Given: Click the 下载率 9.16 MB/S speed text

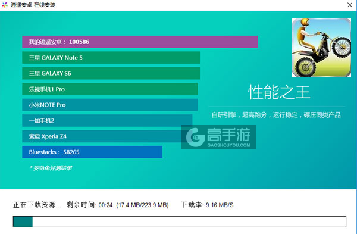Looking at the screenshot, I should click(208, 205).
